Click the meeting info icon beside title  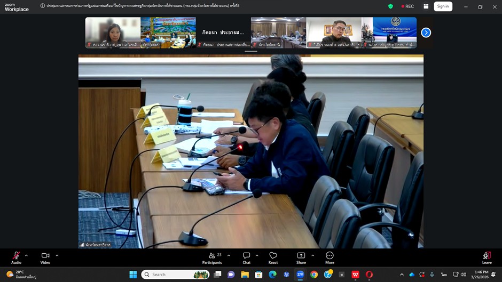tap(43, 6)
